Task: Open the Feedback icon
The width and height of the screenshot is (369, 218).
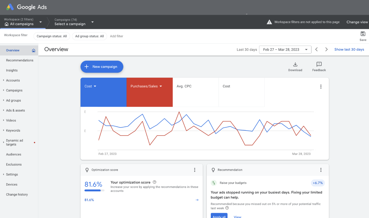Action: tap(319, 64)
